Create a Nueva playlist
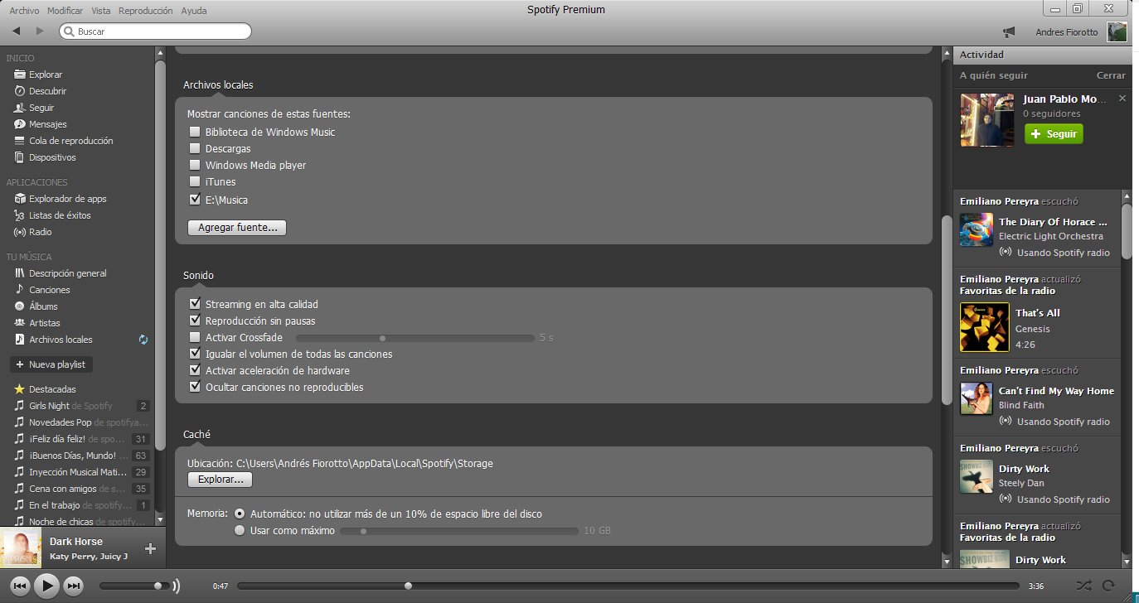This screenshot has width=1139, height=603. tap(51, 364)
